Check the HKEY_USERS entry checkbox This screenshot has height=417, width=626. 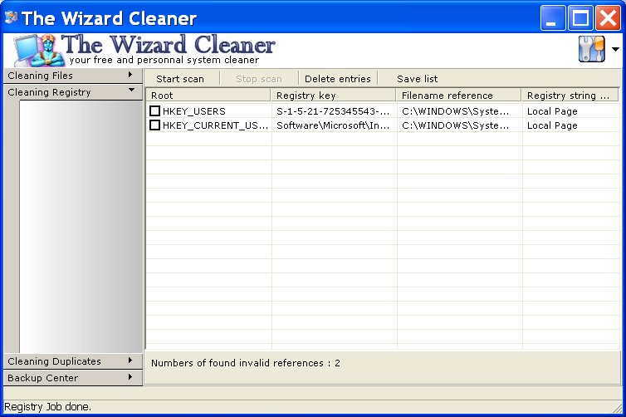(154, 110)
